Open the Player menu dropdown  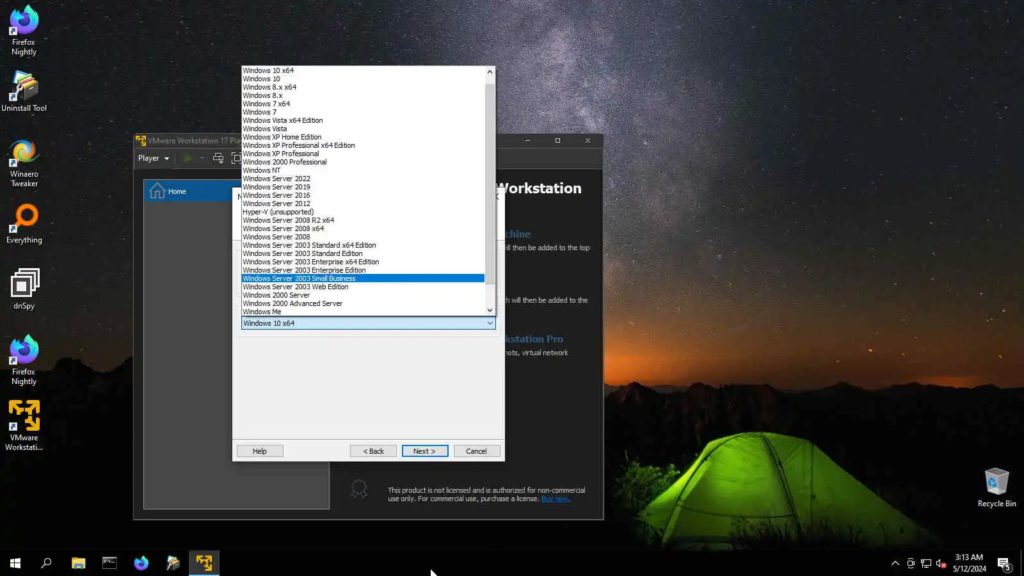pos(154,158)
